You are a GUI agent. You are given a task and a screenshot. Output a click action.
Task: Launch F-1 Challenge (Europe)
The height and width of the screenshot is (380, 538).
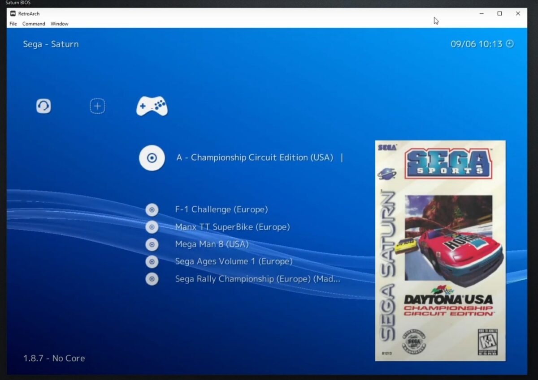221,209
